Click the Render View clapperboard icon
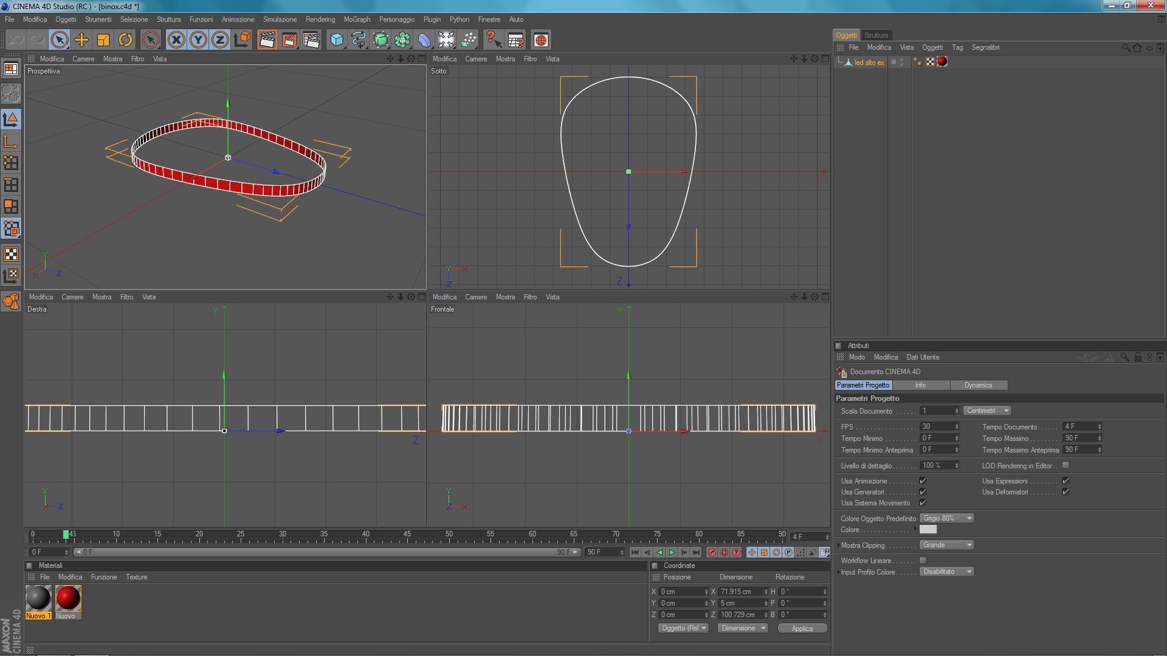Screen dimensions: 1167x656 267,40
